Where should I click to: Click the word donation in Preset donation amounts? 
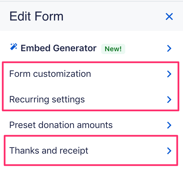pyautogui.click(x=56, y=125)
